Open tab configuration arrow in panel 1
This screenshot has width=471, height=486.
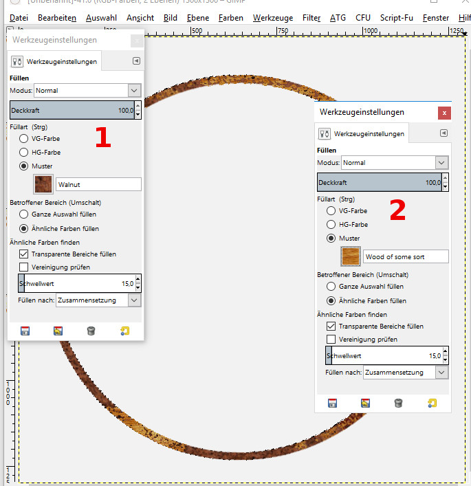(x=136, y=60)
